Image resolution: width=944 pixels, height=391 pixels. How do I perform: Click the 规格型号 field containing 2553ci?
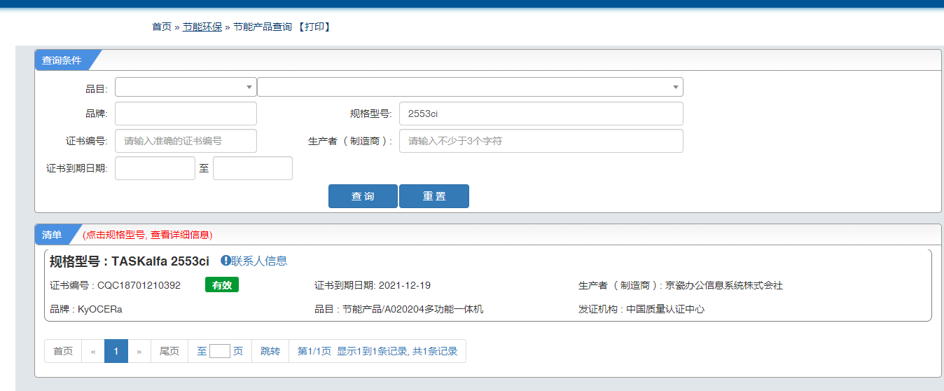click(x=541, y=114)
